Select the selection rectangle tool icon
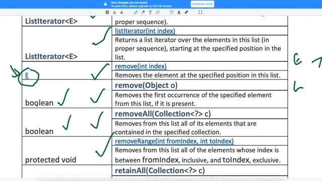 point(200,13)
